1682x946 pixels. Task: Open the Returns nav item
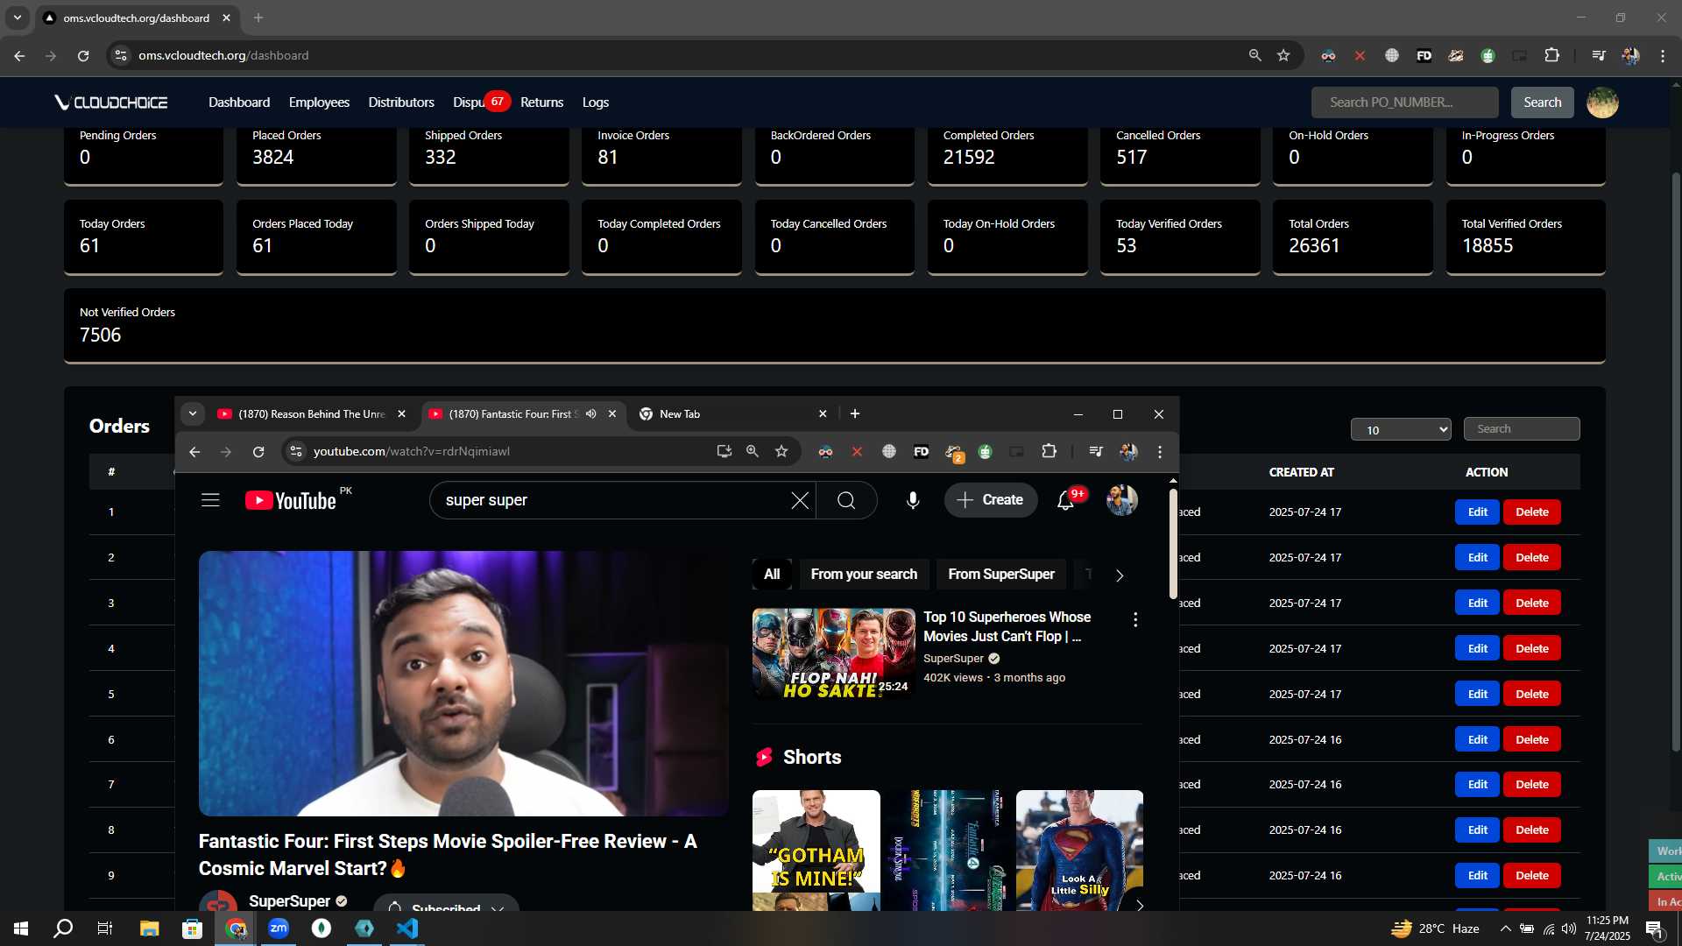click(541, 102)
